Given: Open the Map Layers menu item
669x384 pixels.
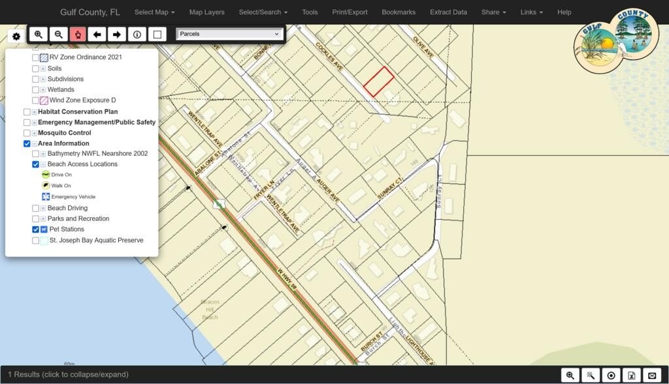Looking at the screenshot, I should (207, 12).
